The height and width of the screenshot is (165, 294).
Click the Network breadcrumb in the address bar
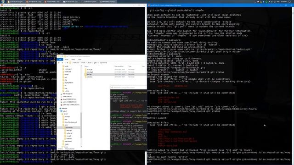pyautogui.click(x=76, y=63)
